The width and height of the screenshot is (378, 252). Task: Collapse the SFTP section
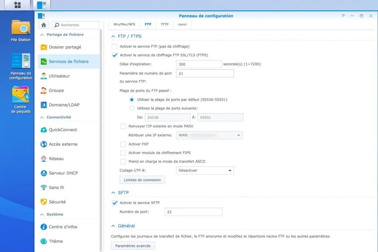coord(113,193)
